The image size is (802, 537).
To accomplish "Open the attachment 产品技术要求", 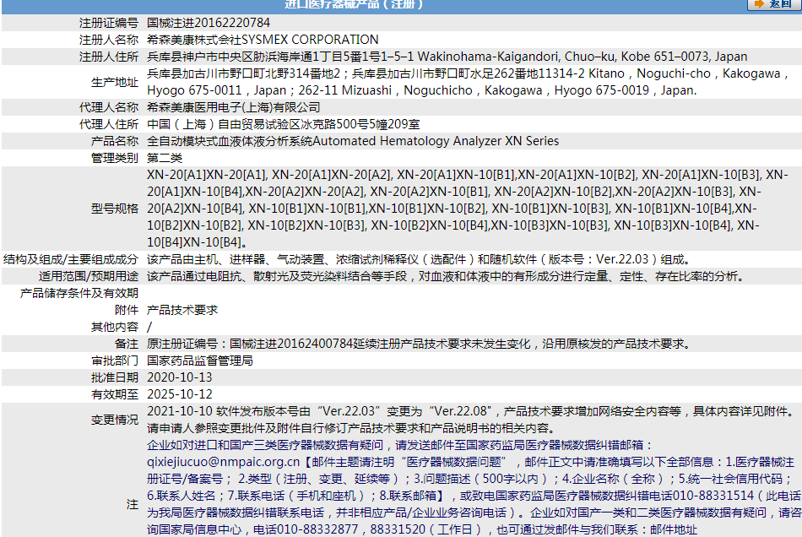I will [x=182, y=310].
